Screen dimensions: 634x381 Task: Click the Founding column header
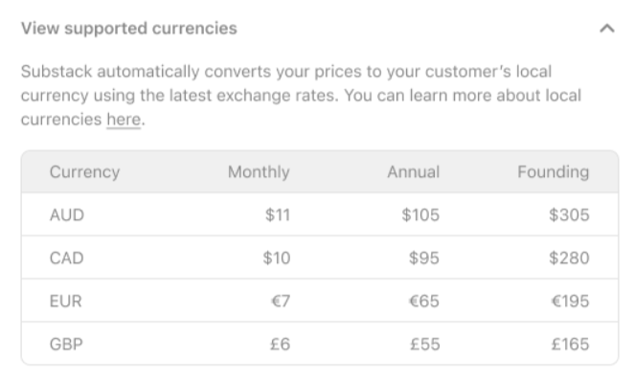point(554,172)
